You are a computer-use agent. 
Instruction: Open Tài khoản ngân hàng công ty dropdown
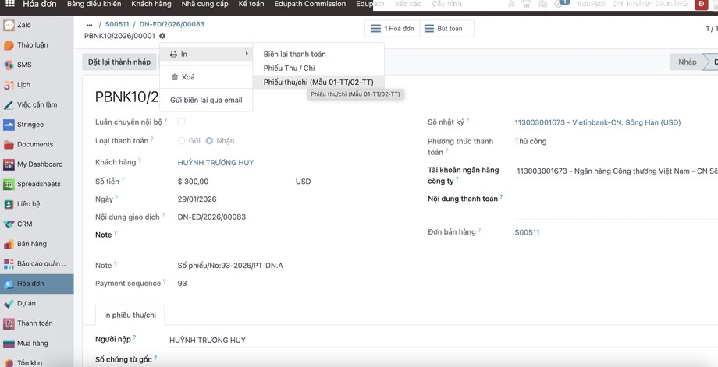point(617,171)
